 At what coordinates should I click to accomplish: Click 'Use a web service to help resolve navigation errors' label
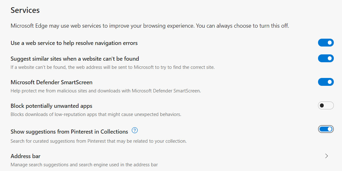(74, 43)
